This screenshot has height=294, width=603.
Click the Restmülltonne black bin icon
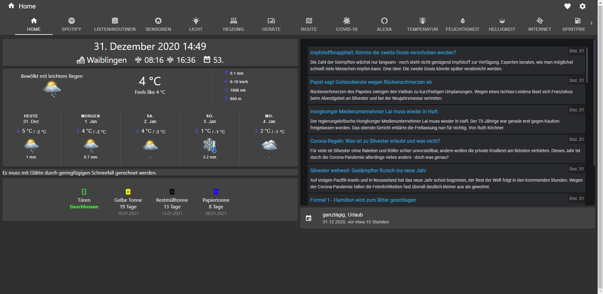coord(172,191)
